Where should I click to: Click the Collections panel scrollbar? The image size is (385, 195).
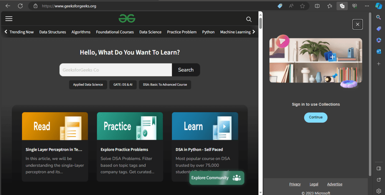[x=370, y=94]
